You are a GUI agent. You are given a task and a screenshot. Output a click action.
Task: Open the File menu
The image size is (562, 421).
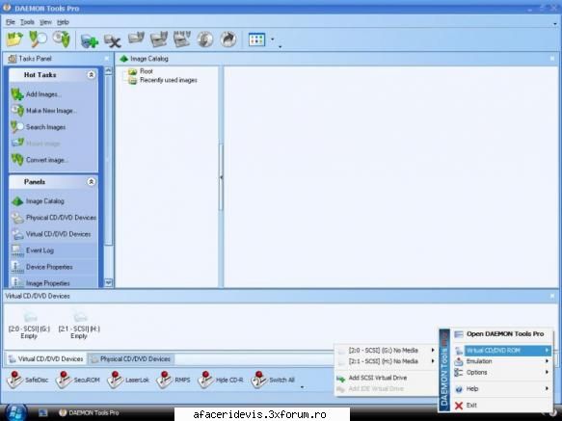[x=11, y=22]
